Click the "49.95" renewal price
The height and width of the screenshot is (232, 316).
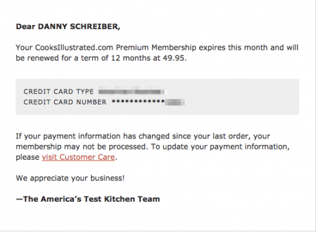tap(174, 58)
